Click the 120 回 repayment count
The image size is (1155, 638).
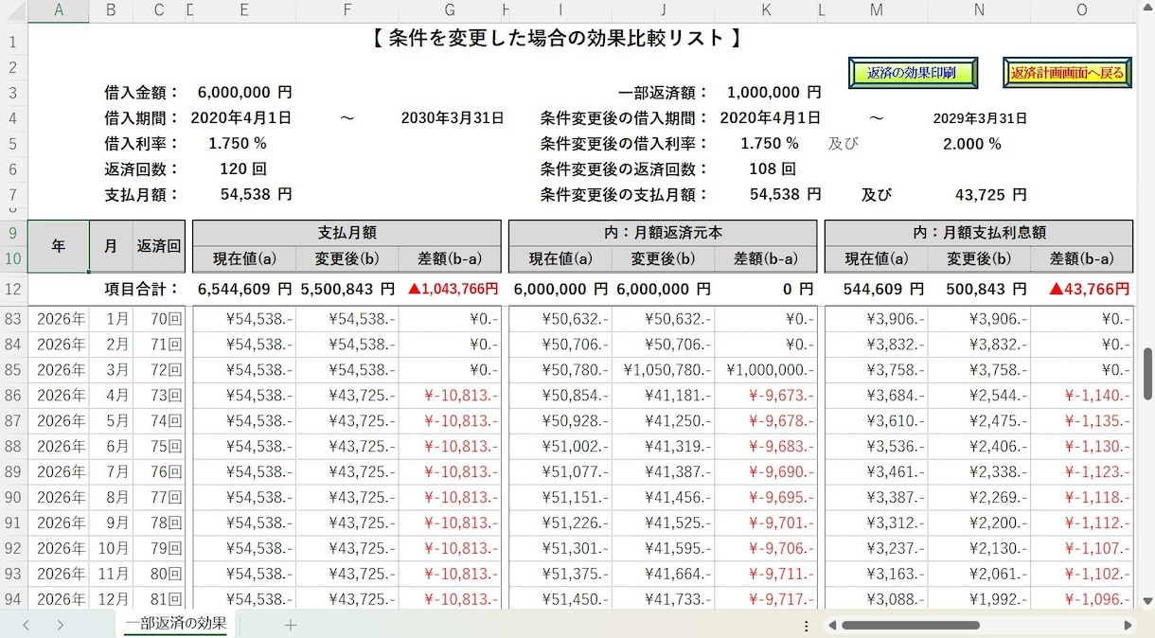click(x=242, y=169)
